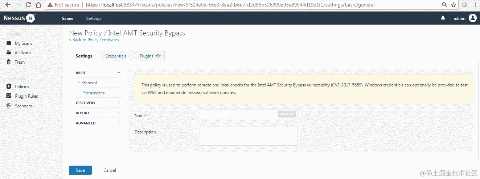This screenshot has height=179, width=480.
Task: Click the Plugin Rules icon
Action: (9, 96)
